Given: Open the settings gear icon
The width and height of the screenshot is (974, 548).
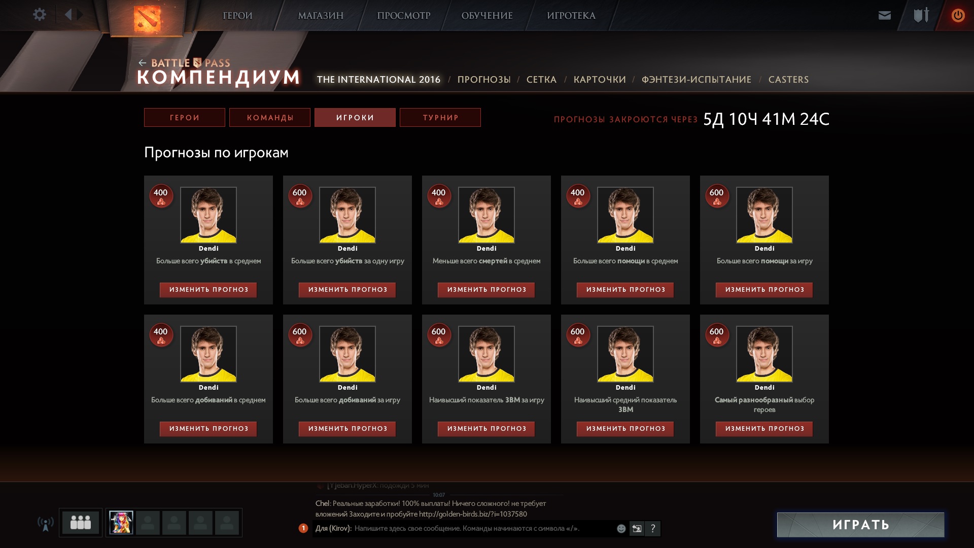Looking at the screenshot, I should point(40,15).
